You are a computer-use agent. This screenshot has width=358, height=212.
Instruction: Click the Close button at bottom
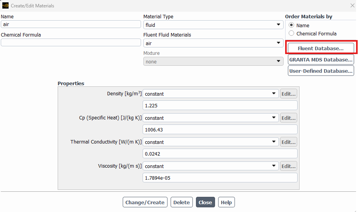coord(205,202)
